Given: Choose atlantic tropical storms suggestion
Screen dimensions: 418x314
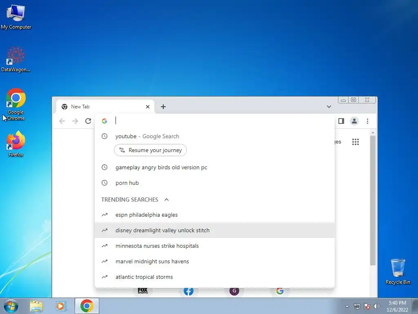Looking at the screenshot, I should point(215,277).
